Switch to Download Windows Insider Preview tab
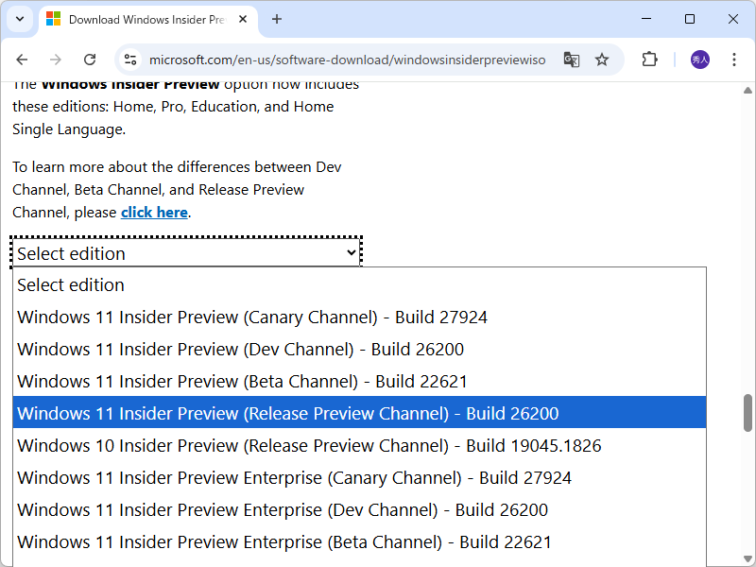The height and width of the screenshot is (567, 756). (x=142, y=19)
